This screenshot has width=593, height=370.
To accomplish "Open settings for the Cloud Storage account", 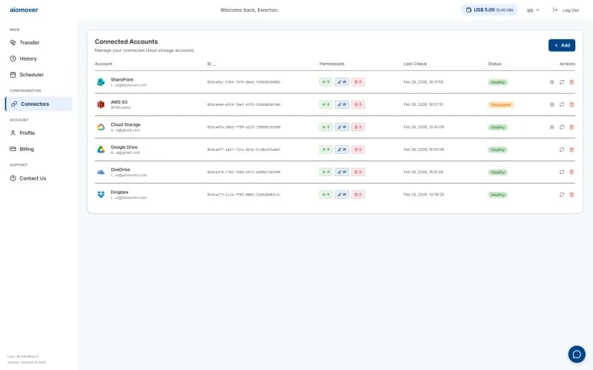I will click(551, 127).
